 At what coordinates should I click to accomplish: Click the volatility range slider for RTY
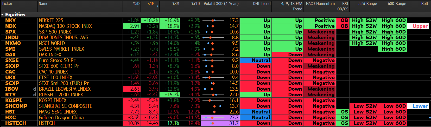213,95
